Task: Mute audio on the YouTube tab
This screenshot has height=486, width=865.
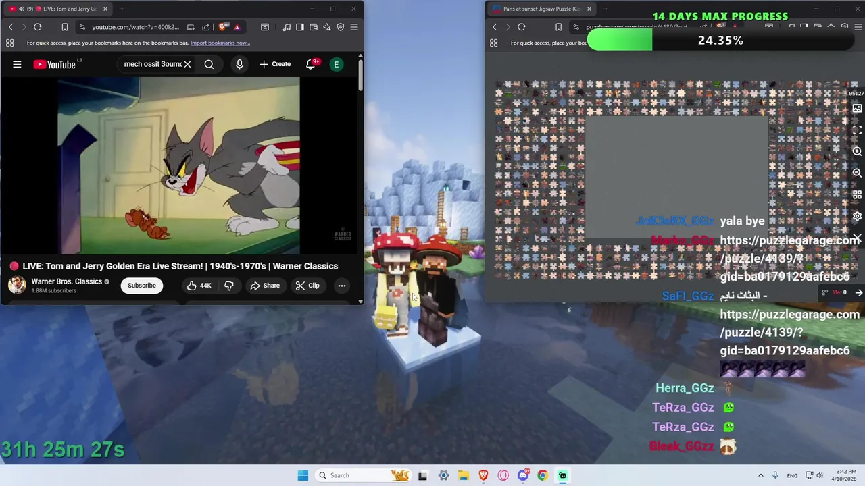Action: point(21,9)
